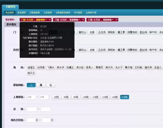Pick the 仙 race option
This screenshot has height=128, width=163.
51,85
